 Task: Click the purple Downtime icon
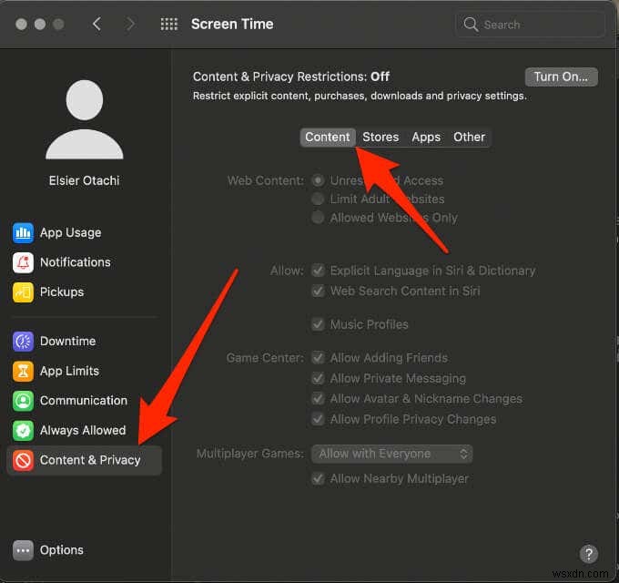(23, 342)
